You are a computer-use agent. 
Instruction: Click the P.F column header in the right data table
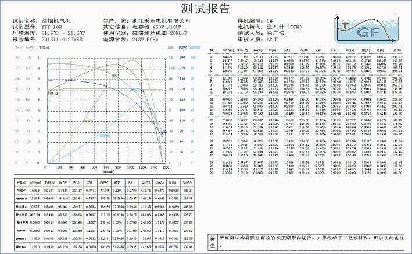pyautogui.click(x=333, y=50)
